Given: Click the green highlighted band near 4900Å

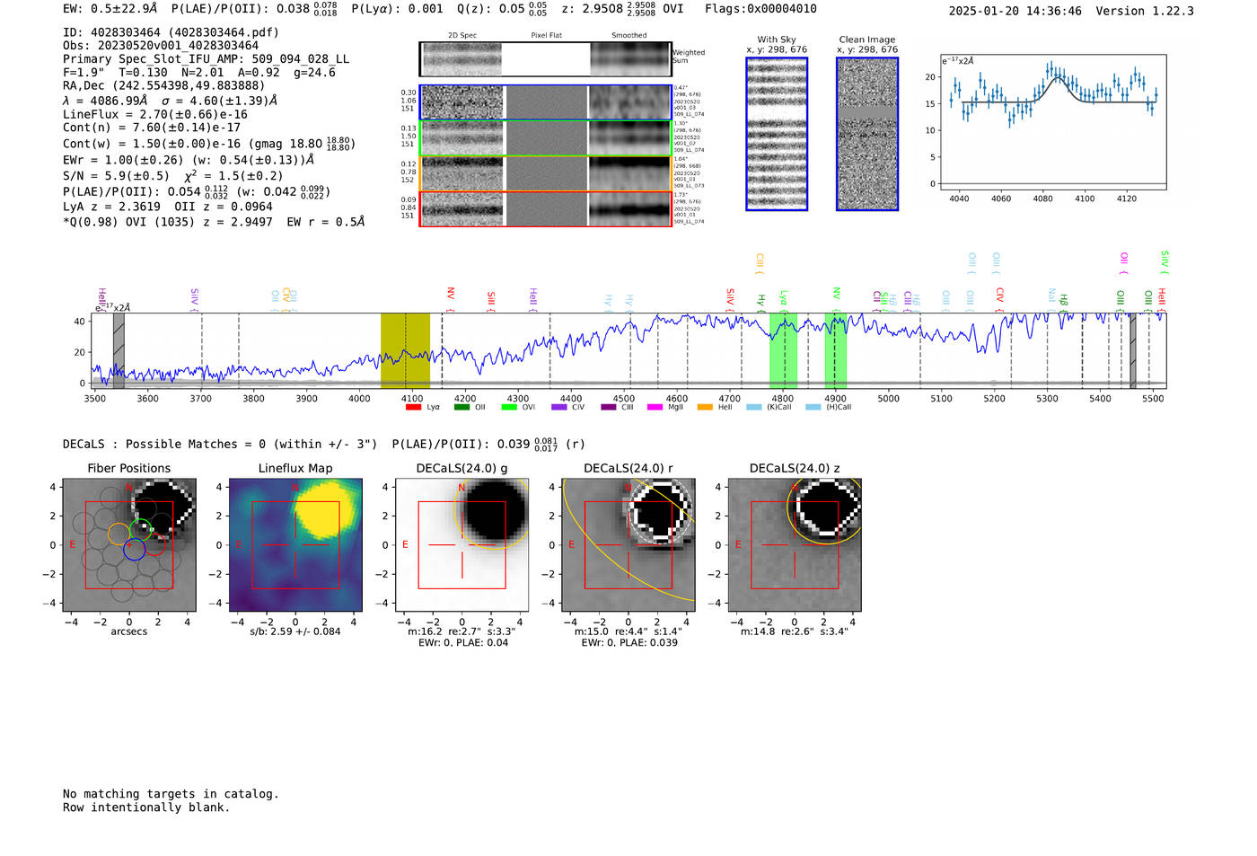Looking at the screenshot, I should pos(836,350).
